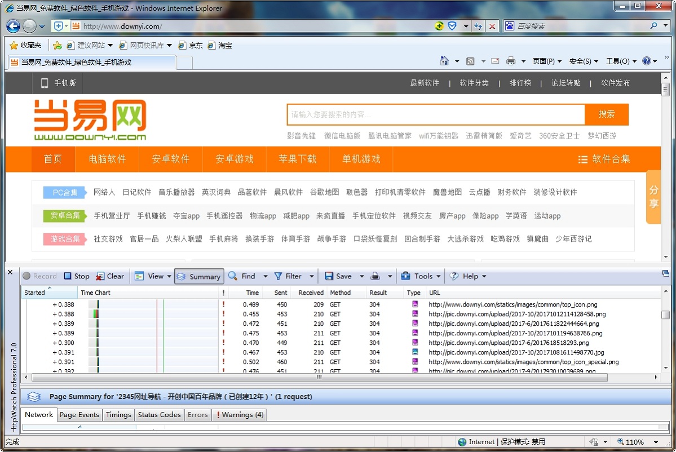Image resolution: width=676 pixels, height=452 pixels.
Task: Toggle request filtering with the Filter button
Action: pos(289,276)
